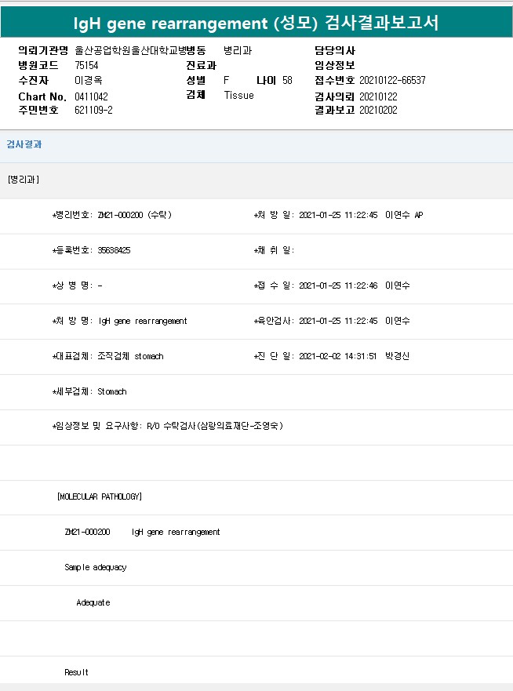
Task: Click the result report date 20210202
Action: point(378,111)
